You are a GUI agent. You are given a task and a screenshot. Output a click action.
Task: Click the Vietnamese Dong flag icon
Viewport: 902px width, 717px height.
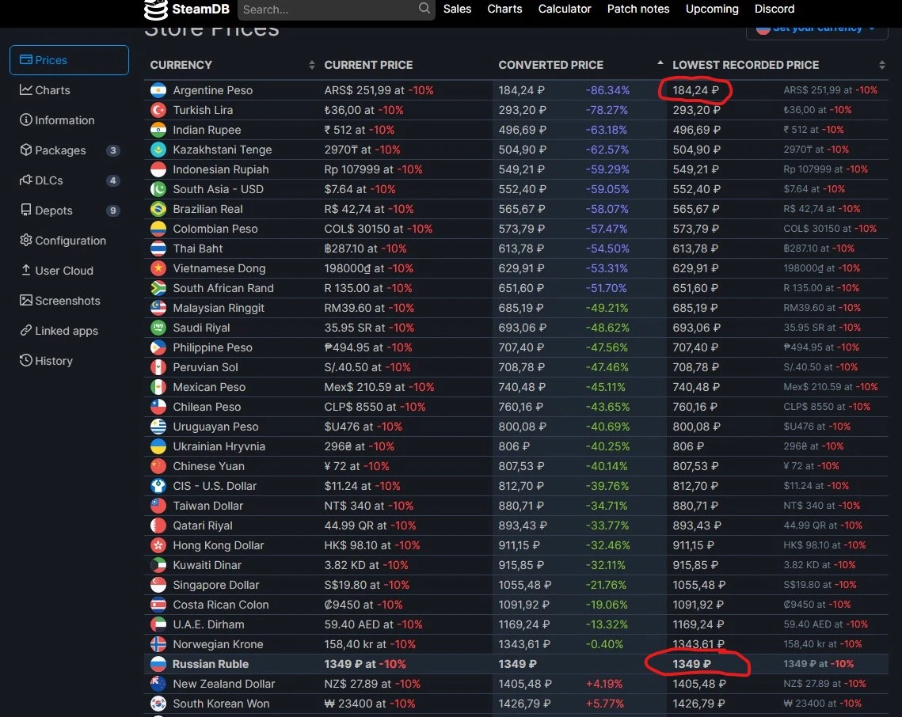[x=158, y=268]
